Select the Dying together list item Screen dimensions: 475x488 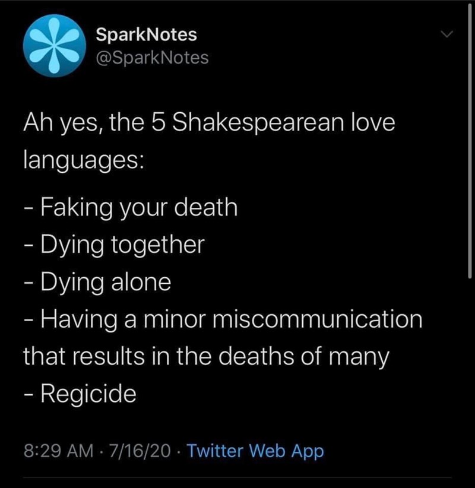click(x=115, y=244)
